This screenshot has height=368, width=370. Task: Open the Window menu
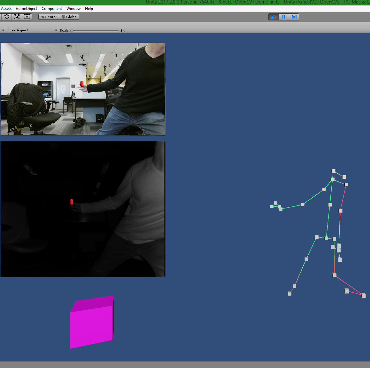pos(73,9)
